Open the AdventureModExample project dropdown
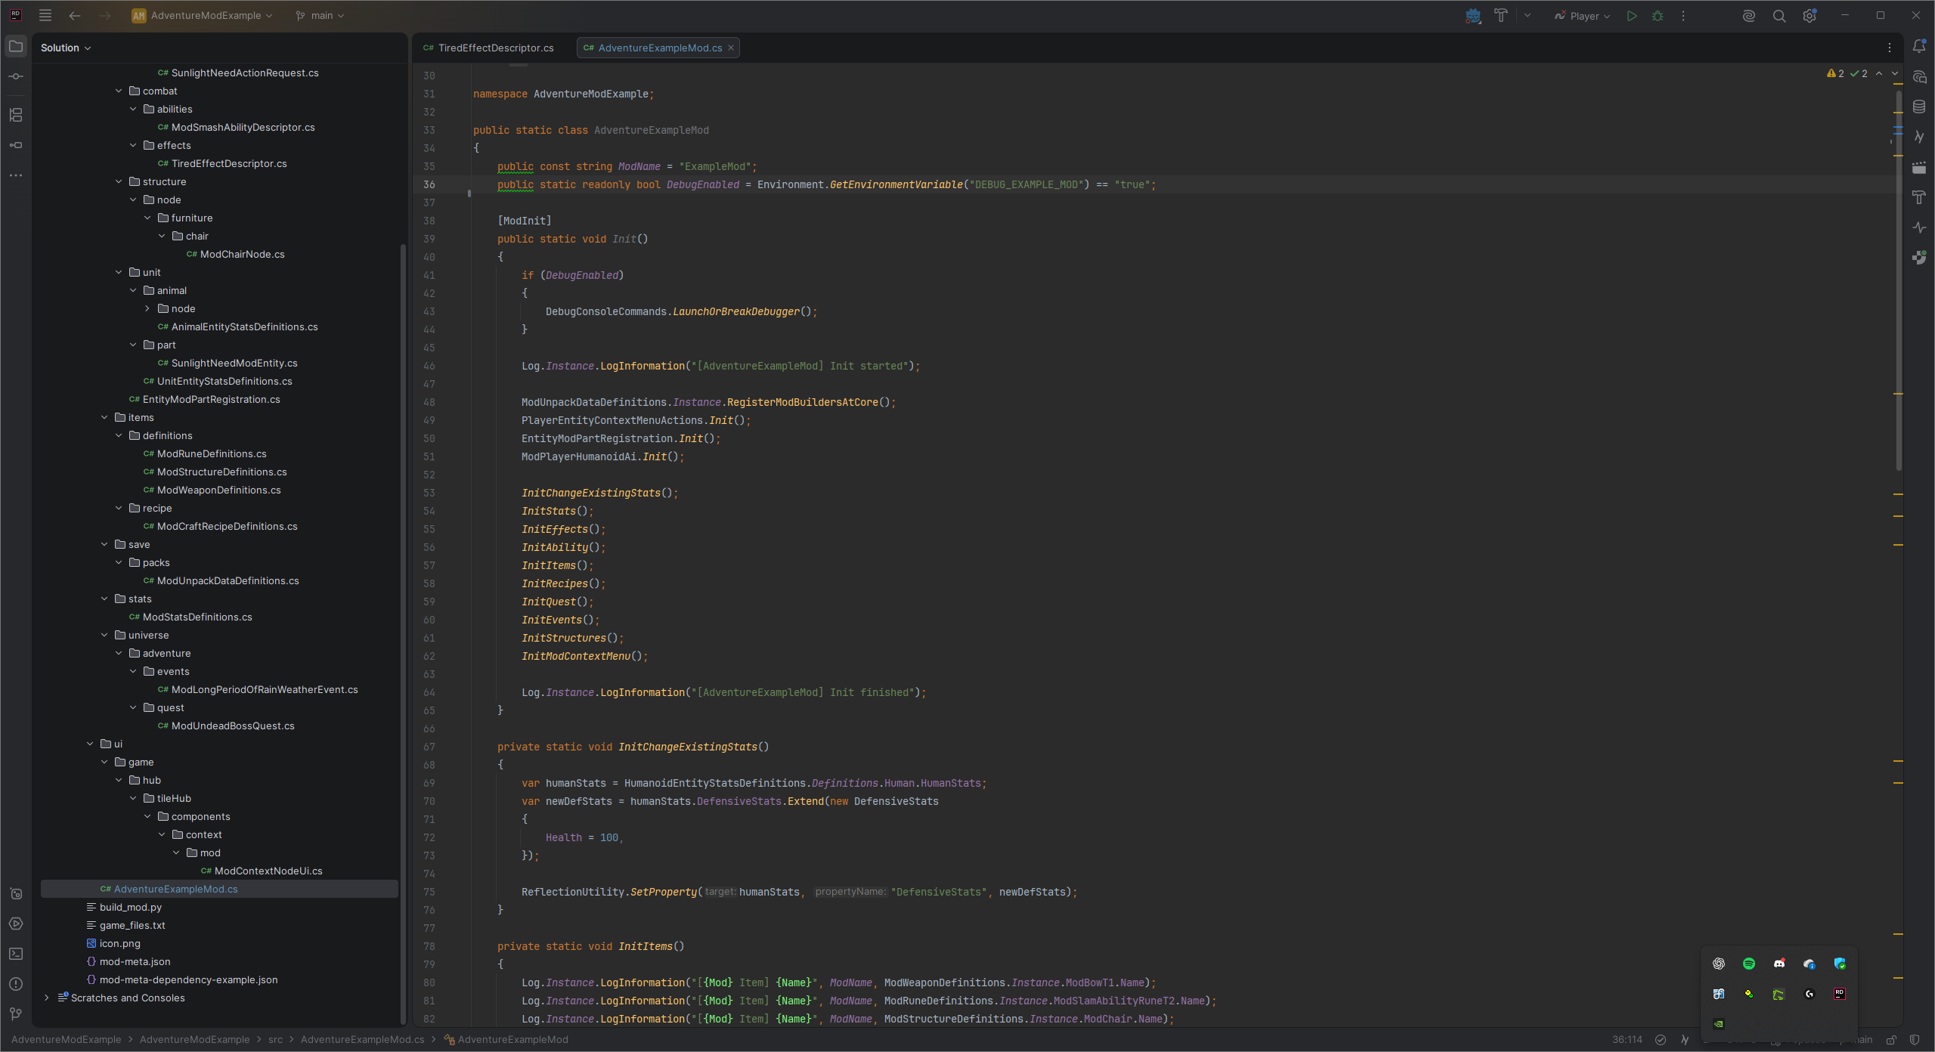1935x1052 pixels. click(x=203, y=15)
